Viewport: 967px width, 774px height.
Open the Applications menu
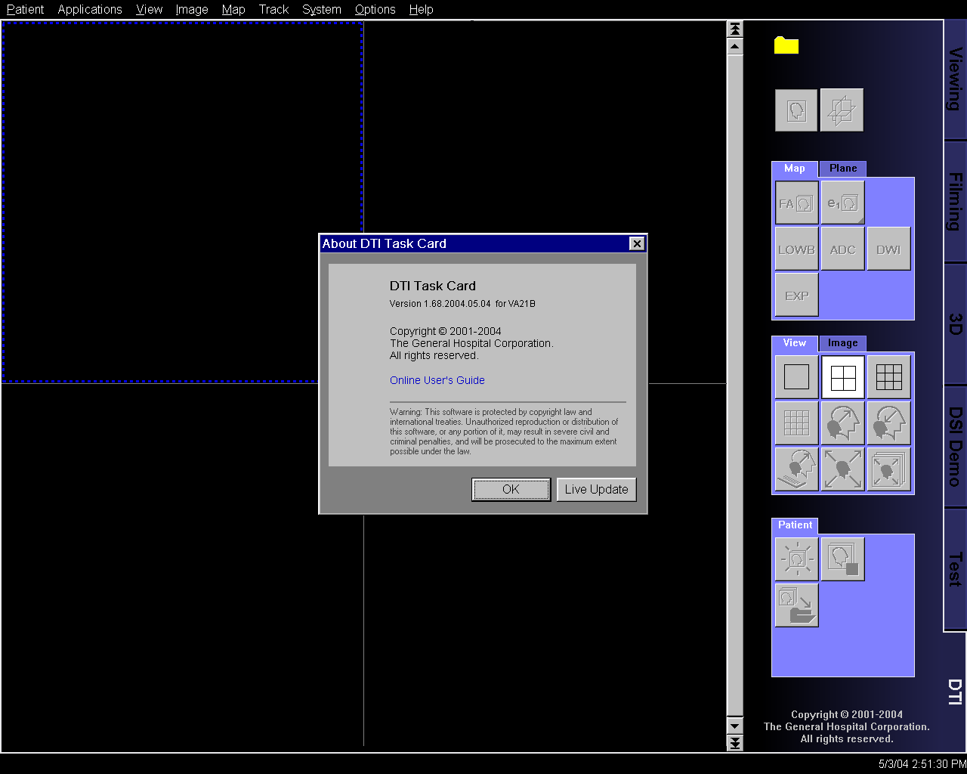[x=90, y=9]
